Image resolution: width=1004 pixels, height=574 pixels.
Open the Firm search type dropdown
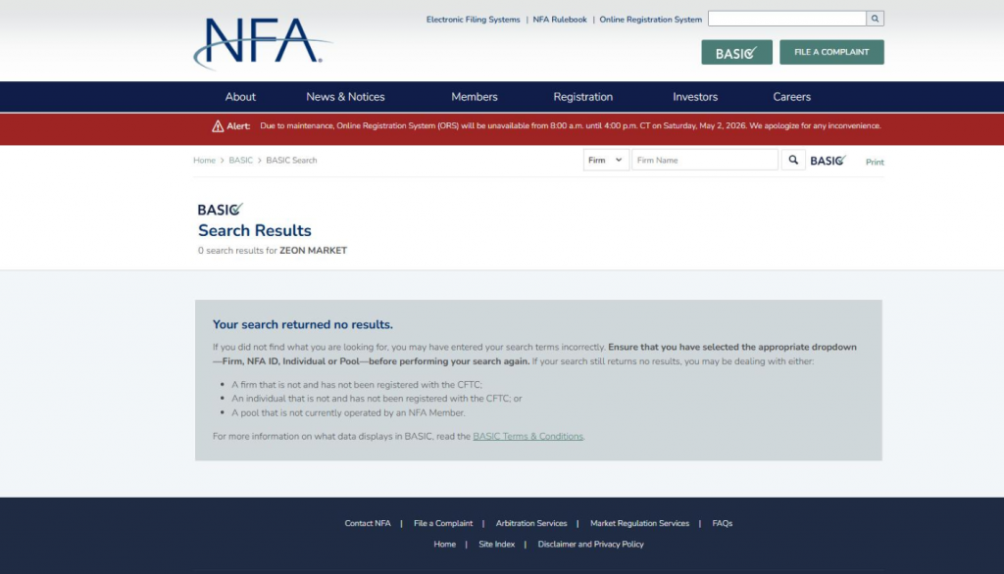click(x=606, y=160)
